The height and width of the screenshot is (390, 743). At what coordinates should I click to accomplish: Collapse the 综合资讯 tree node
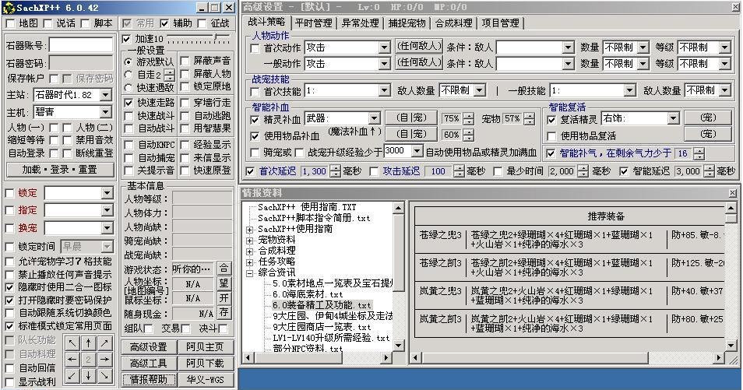click(250, 272)
